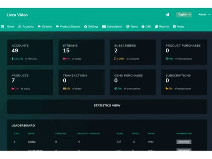Click the GEMS column header
Viewport: 212px width, 159px height.
(x=120, y=134)
